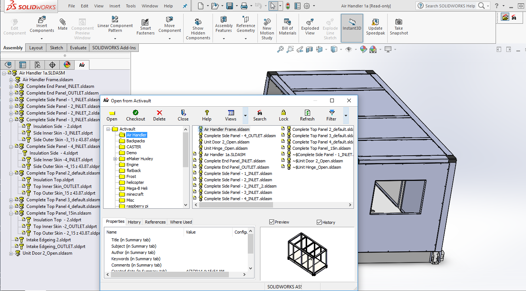Image resolution: width=526 pixels, height=291 pixels.
Task: Click the Checkout button in Activault dialog
Action: [135, 115]
